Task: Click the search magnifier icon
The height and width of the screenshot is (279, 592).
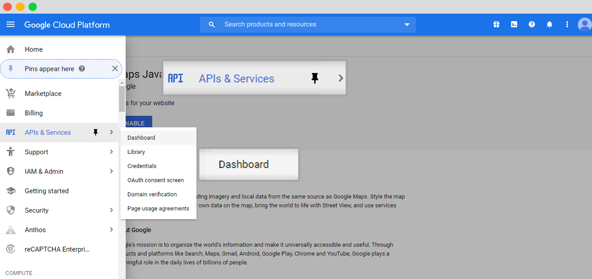Action: pyautogui.click(x=212, y=25)
